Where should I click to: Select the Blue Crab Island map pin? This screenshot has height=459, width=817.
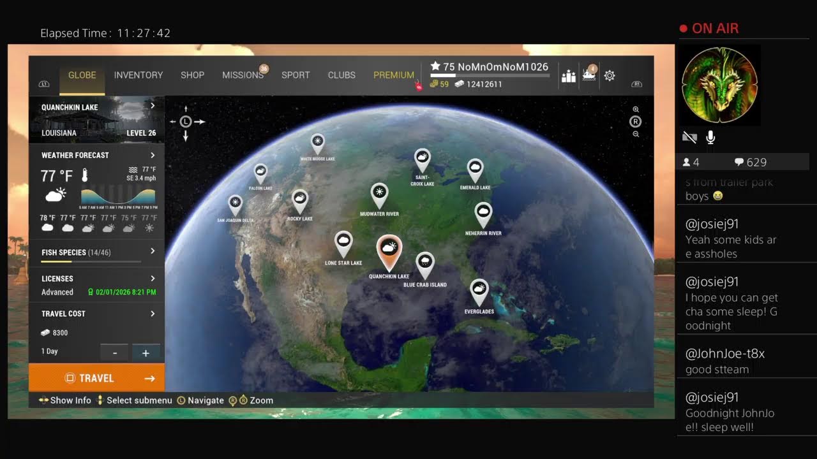pyautogui.click(x=424, y=265)
